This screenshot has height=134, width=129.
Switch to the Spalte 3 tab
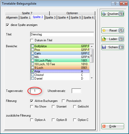[x=50, y=17]
